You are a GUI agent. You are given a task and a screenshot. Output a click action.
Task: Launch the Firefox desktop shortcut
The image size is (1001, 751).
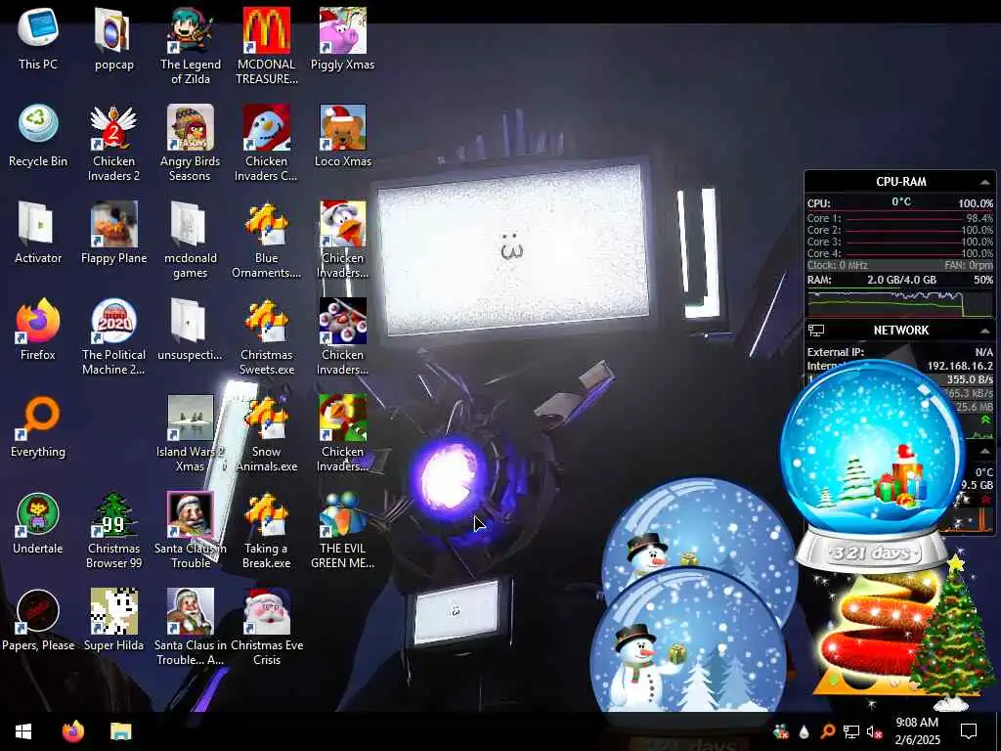(x=38, y=330)
